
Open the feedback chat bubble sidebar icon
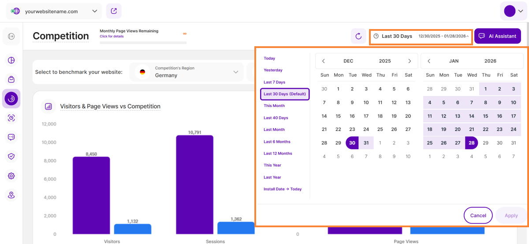pos(11,137)
